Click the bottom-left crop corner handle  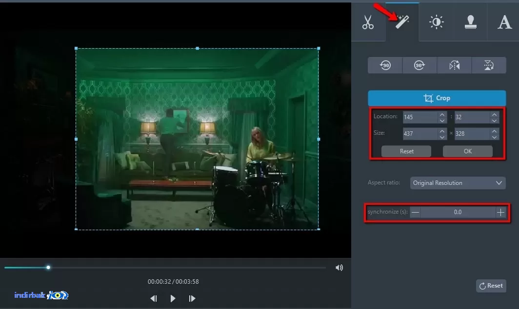coord(76,229)
